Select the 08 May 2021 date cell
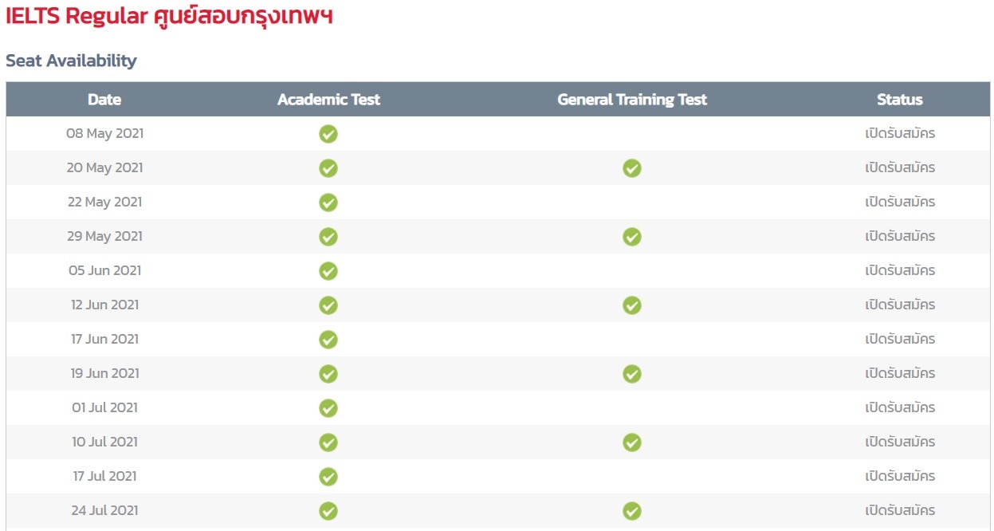 tap(105, 134)
